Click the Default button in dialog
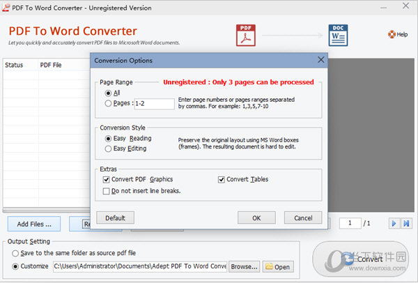Image resolution: width=418 pixels, height=283 pixels. 115,218
